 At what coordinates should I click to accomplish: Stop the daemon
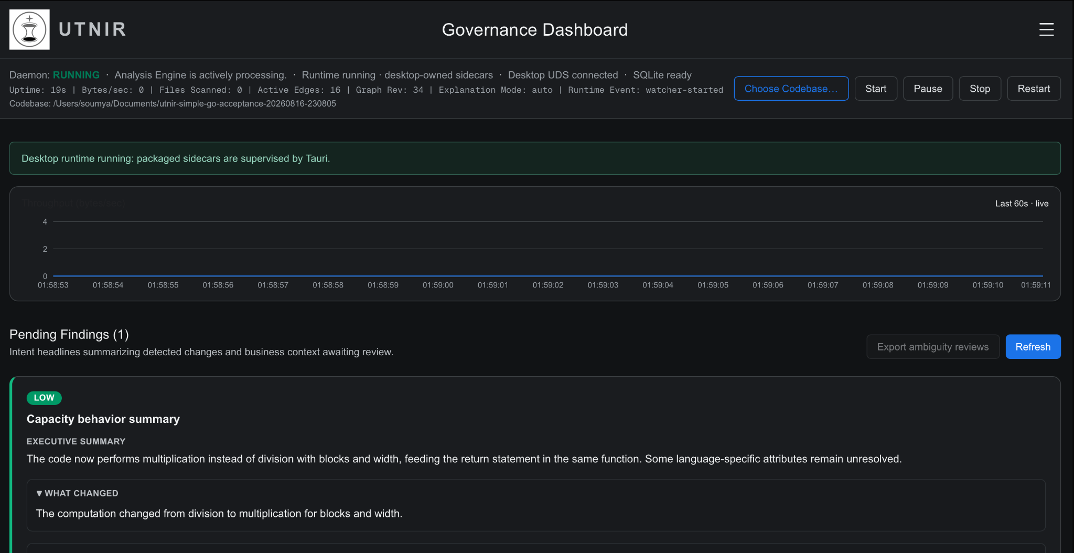(x=980, y=89)
